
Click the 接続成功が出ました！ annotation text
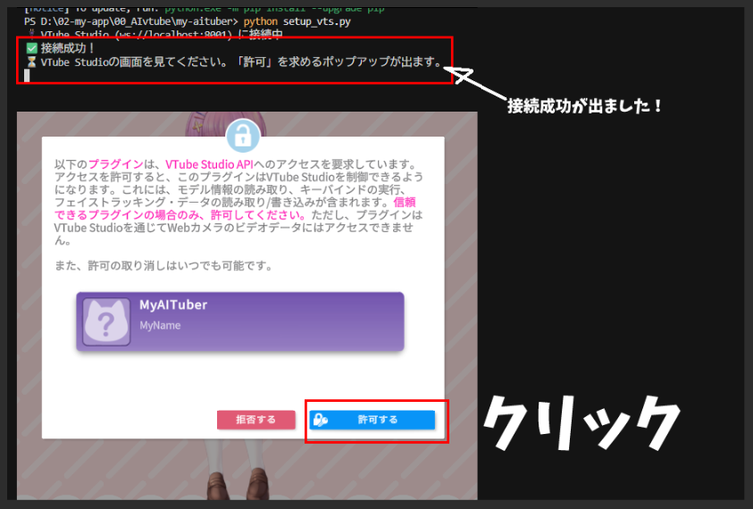585,105
